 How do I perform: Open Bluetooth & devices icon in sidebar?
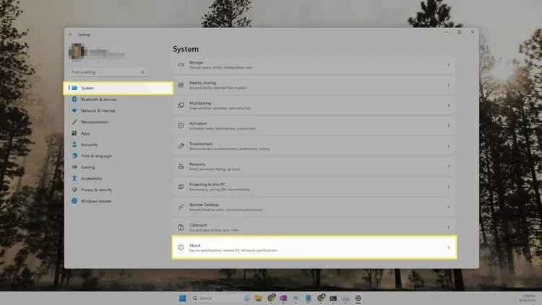pos(74,100)
